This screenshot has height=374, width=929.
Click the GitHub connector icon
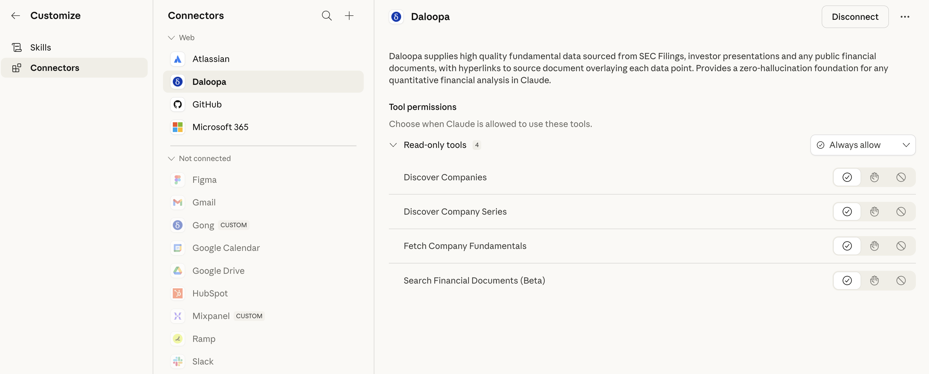pos(178,105)
